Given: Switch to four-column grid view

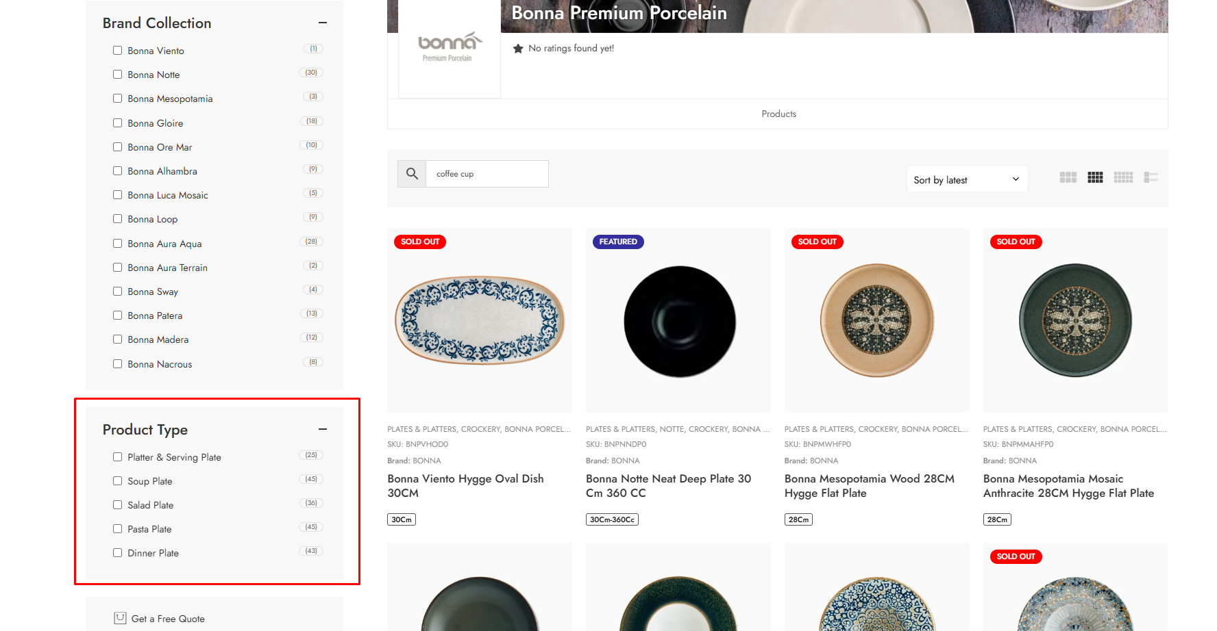Looking at the screenshot, I should tap(1095, 177).
